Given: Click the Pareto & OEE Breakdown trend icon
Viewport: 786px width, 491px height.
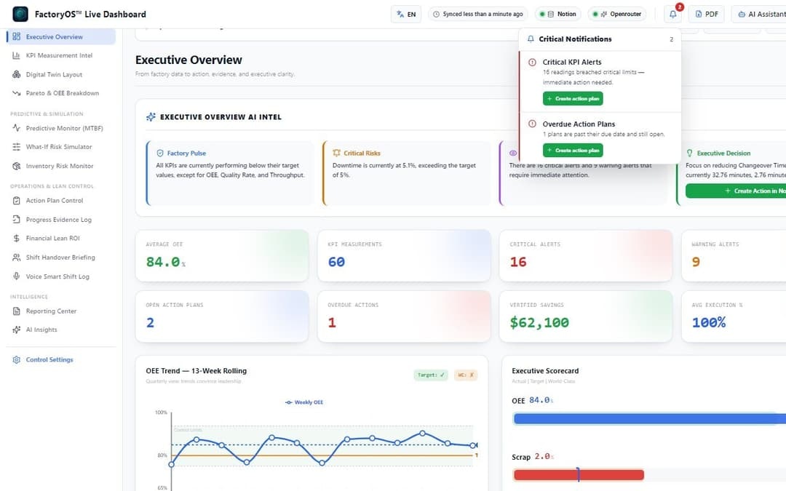Looking at the screenshot, I should click(x=17, y=93).
